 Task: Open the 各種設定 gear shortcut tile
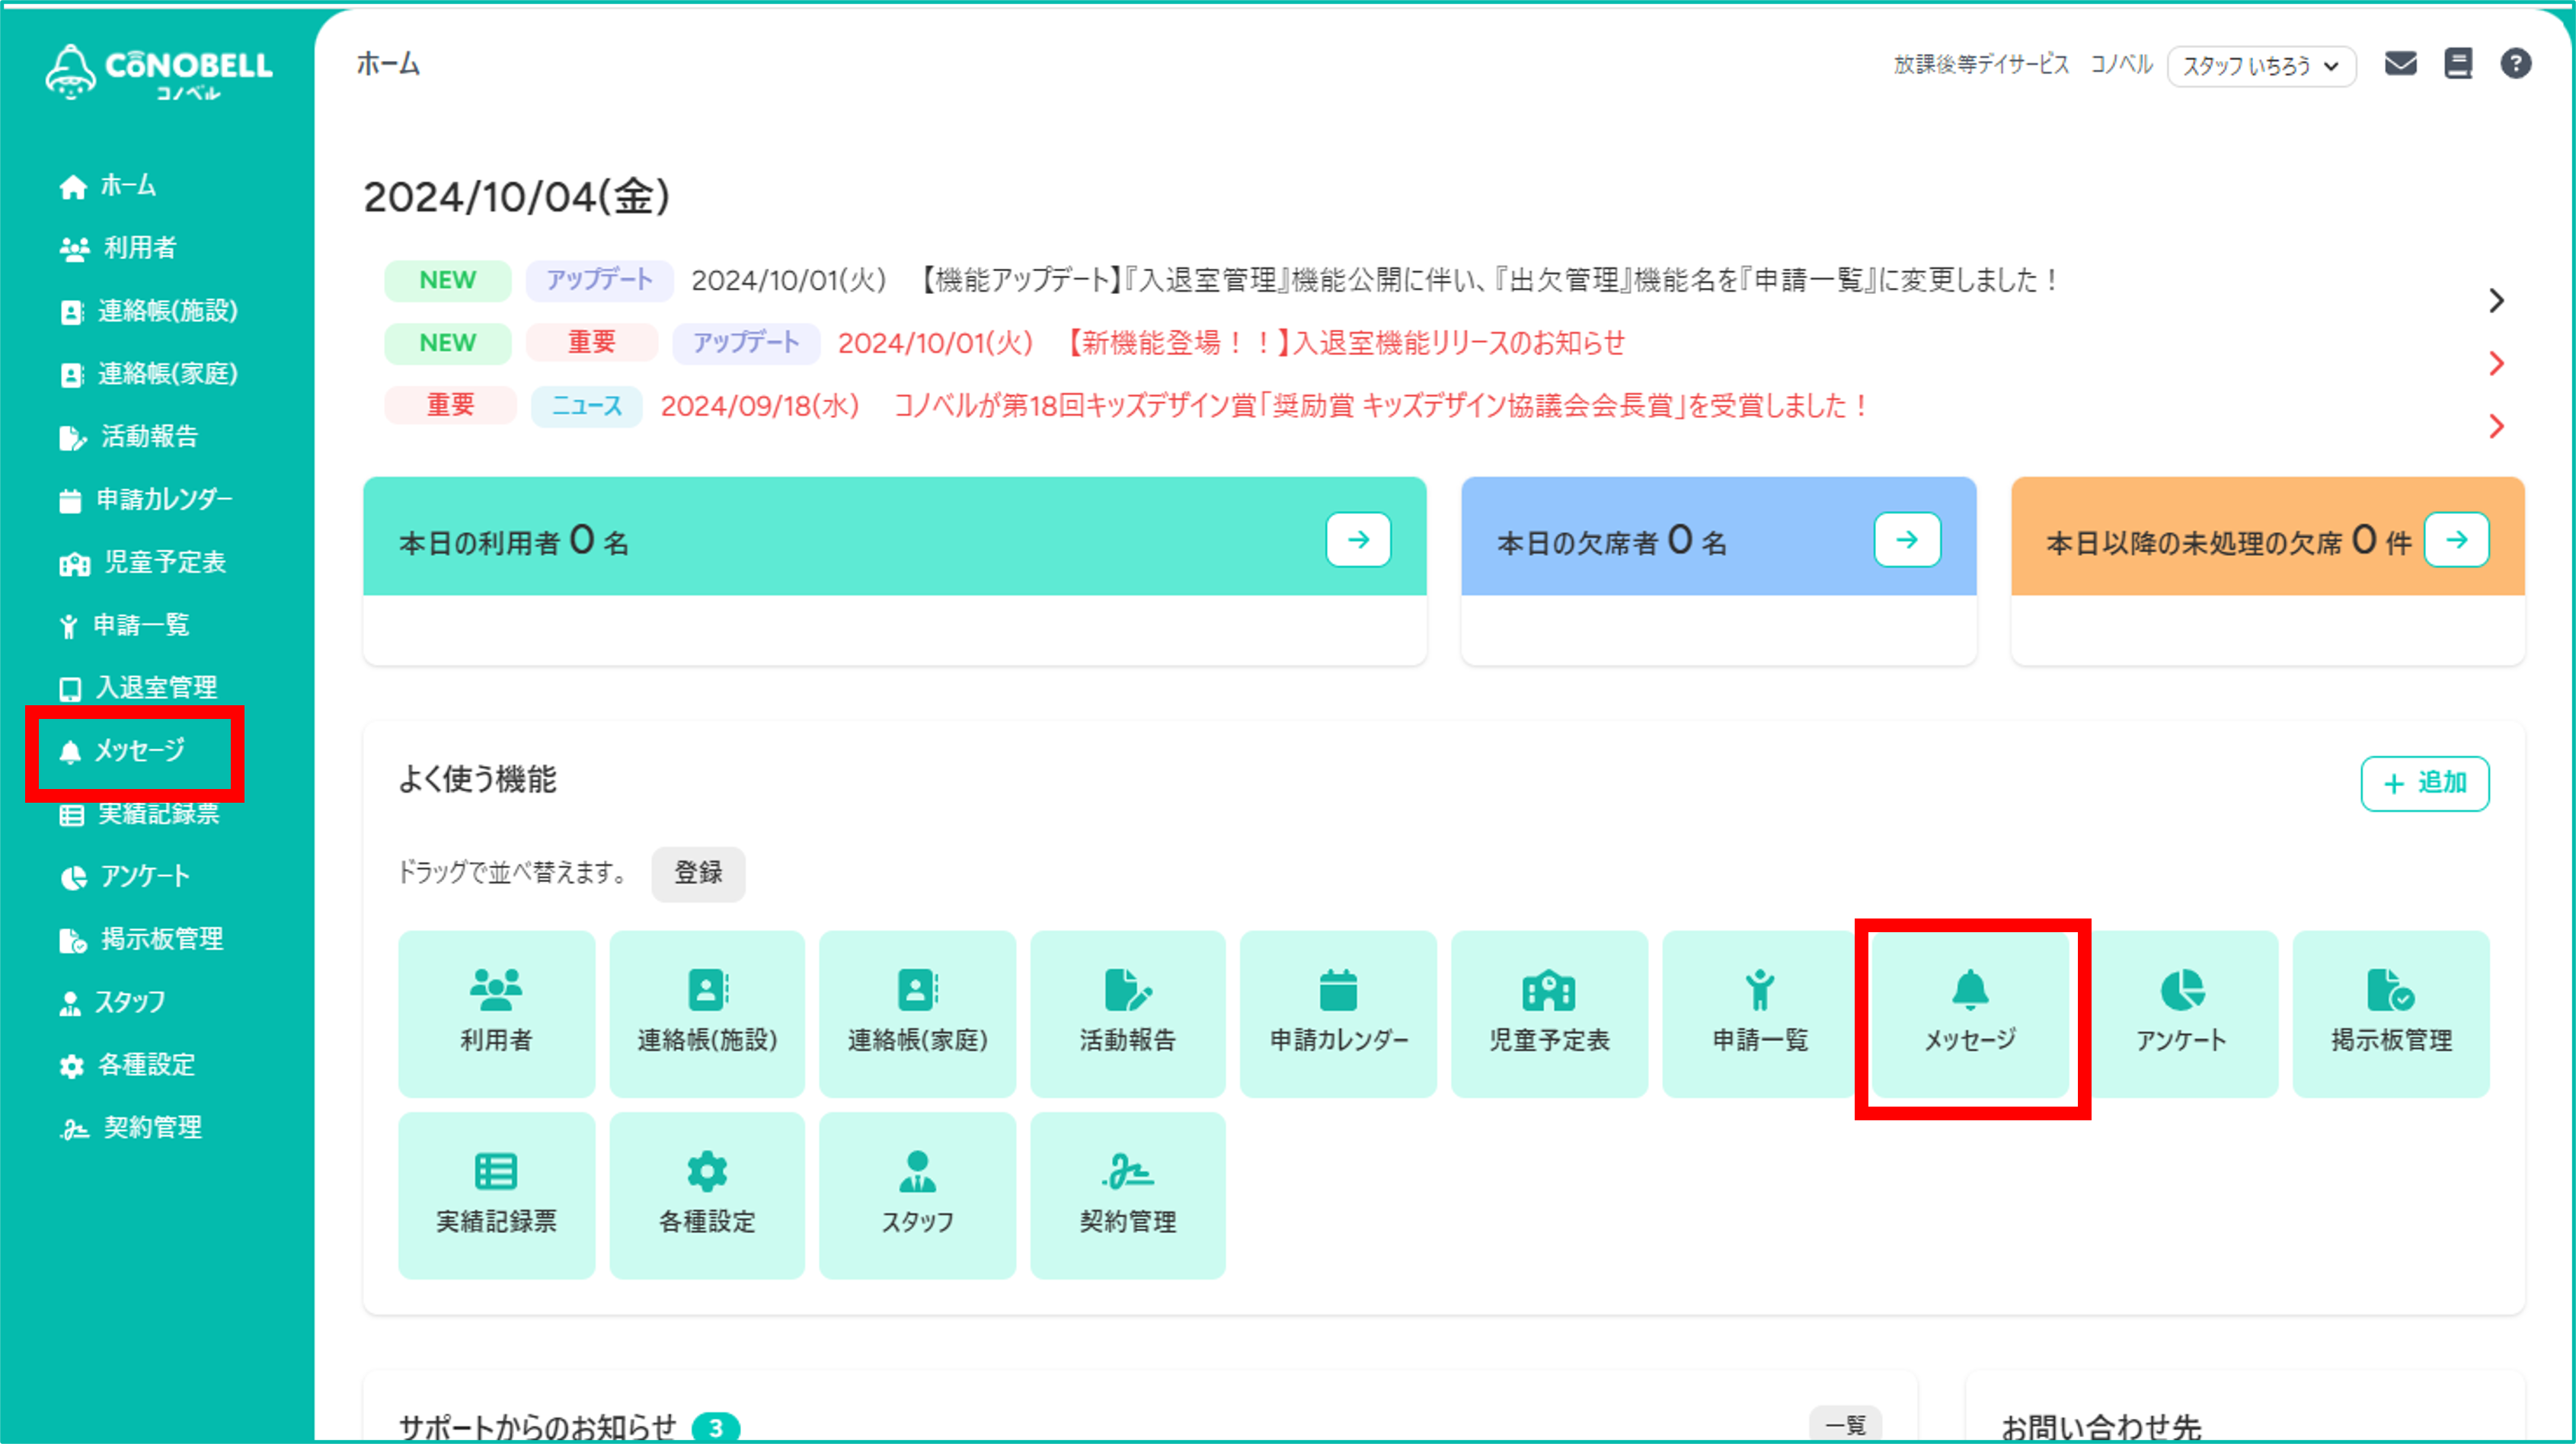click(x=707, y=1195)
